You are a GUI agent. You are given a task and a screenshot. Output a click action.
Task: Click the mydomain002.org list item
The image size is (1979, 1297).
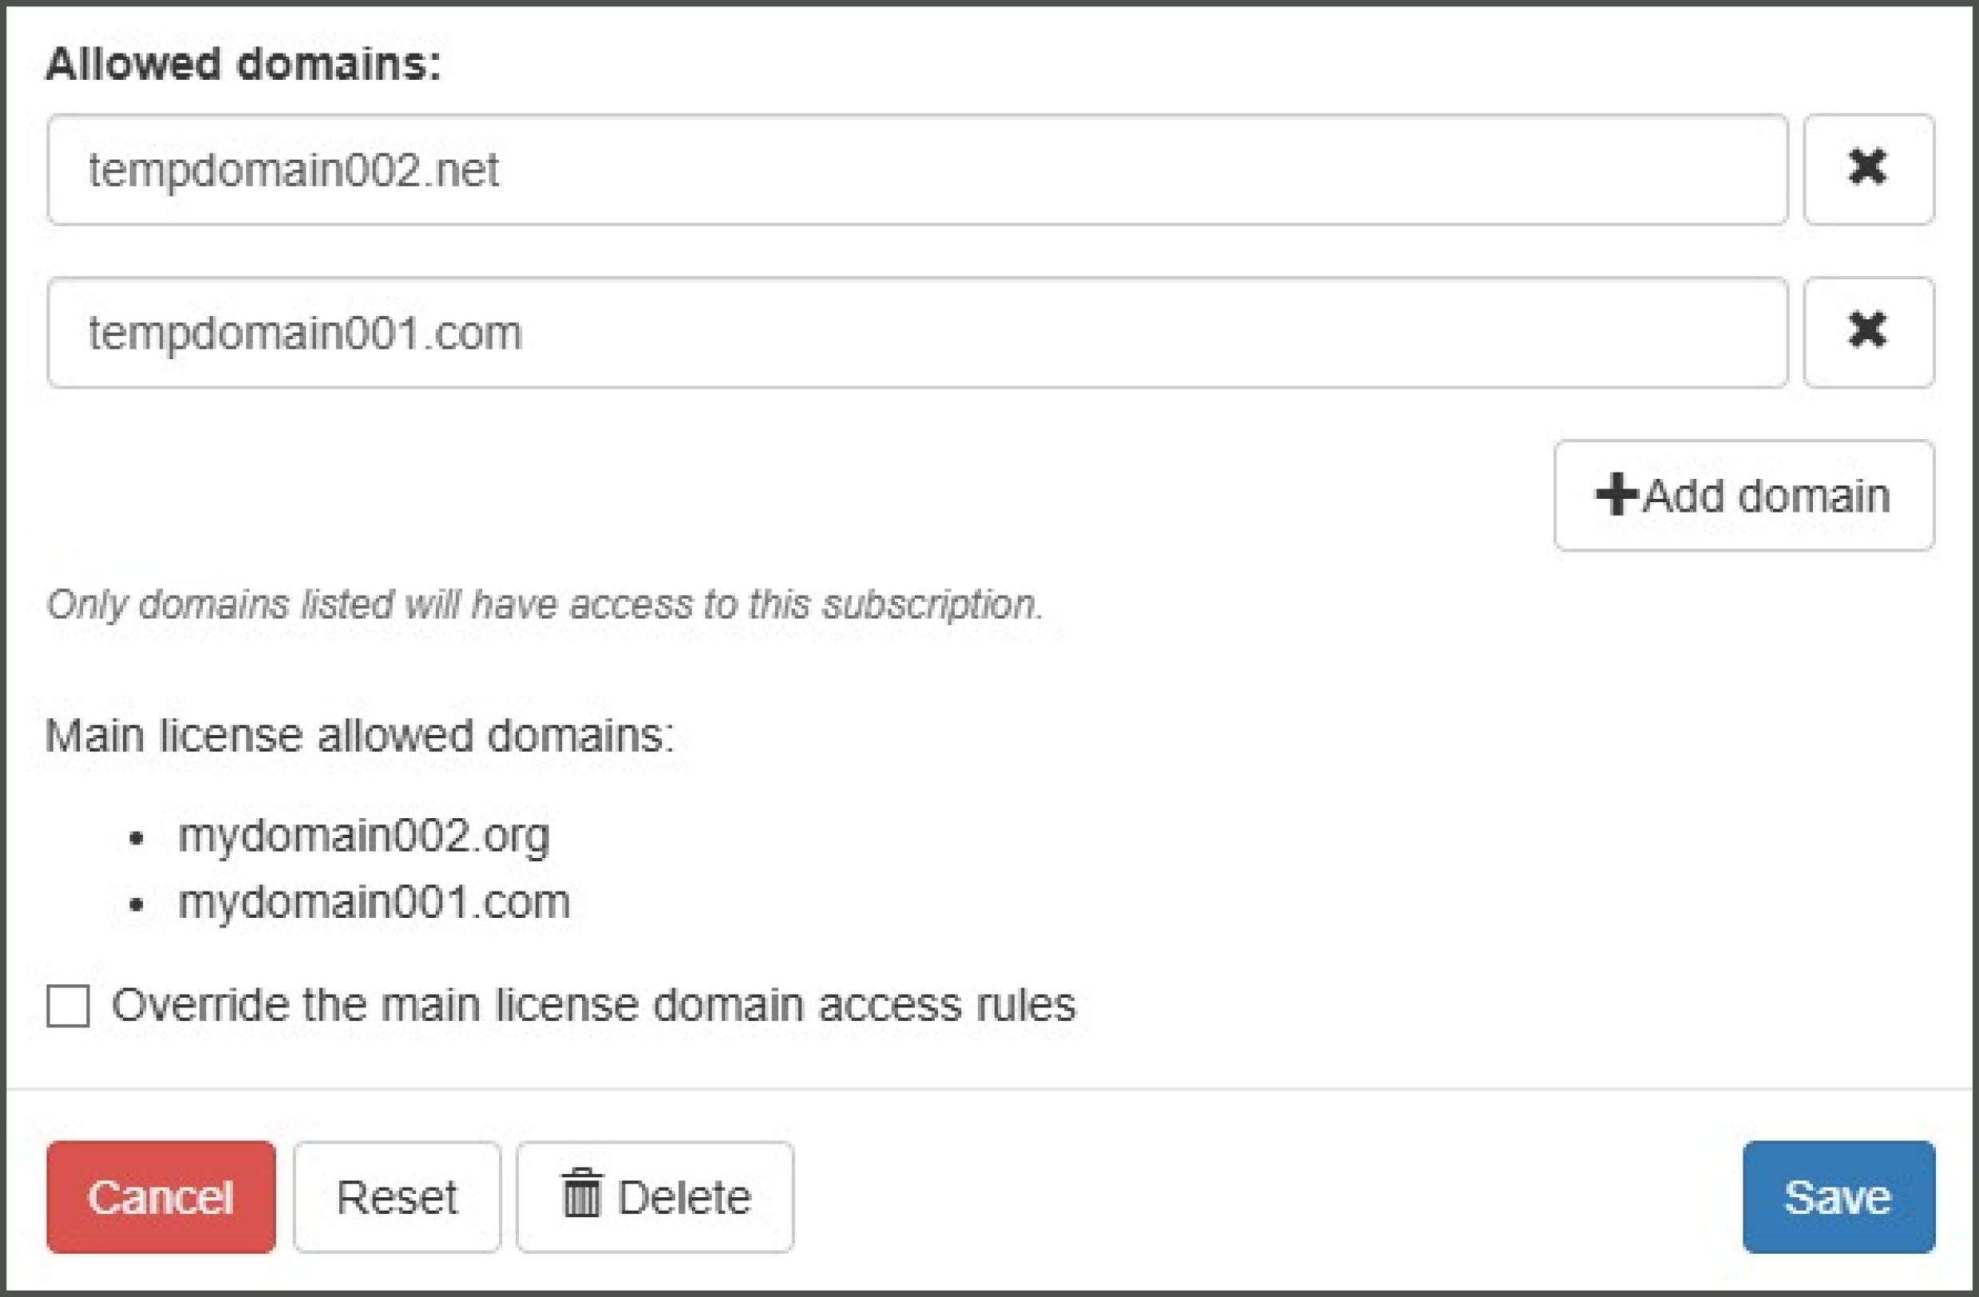363,836
